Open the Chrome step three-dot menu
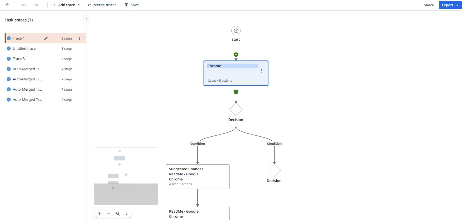The width and height of the screenshot is (462, 220). pyautogui.click(x=262, y=71)
